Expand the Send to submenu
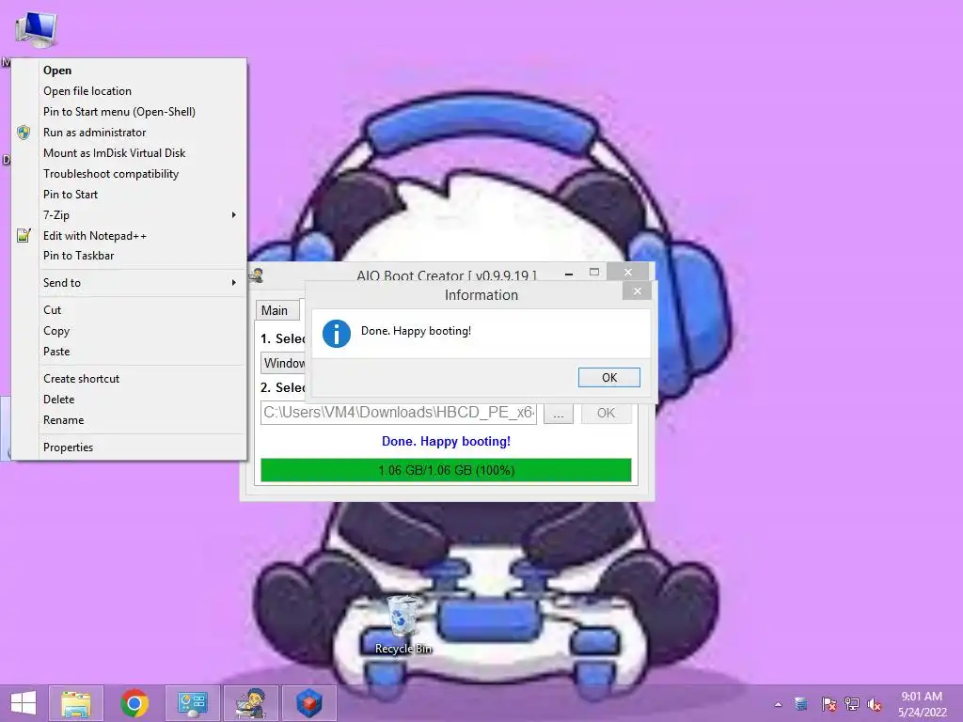This screenshot has width=963, height=722. coord(130,282)
